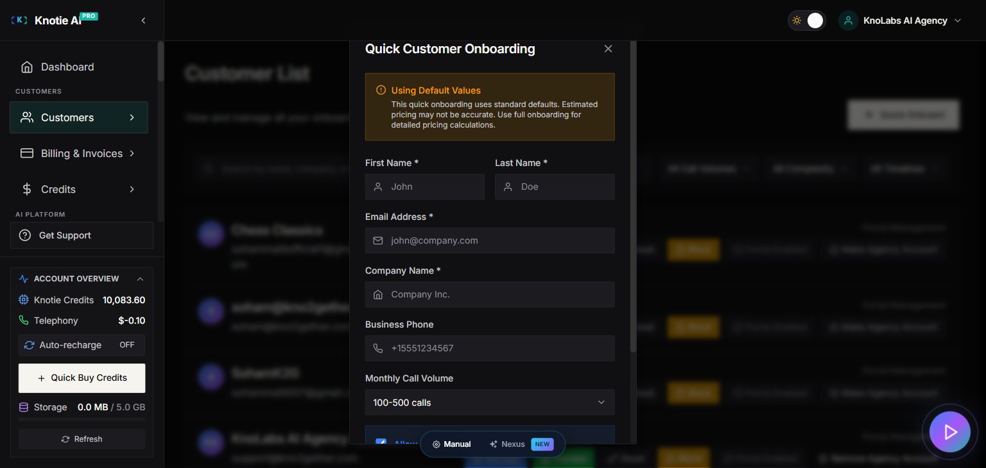Click the Using Default Values heading
986x468 pixels.
[x=436, y=90]
